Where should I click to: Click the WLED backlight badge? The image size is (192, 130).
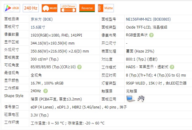click(50, 8)
